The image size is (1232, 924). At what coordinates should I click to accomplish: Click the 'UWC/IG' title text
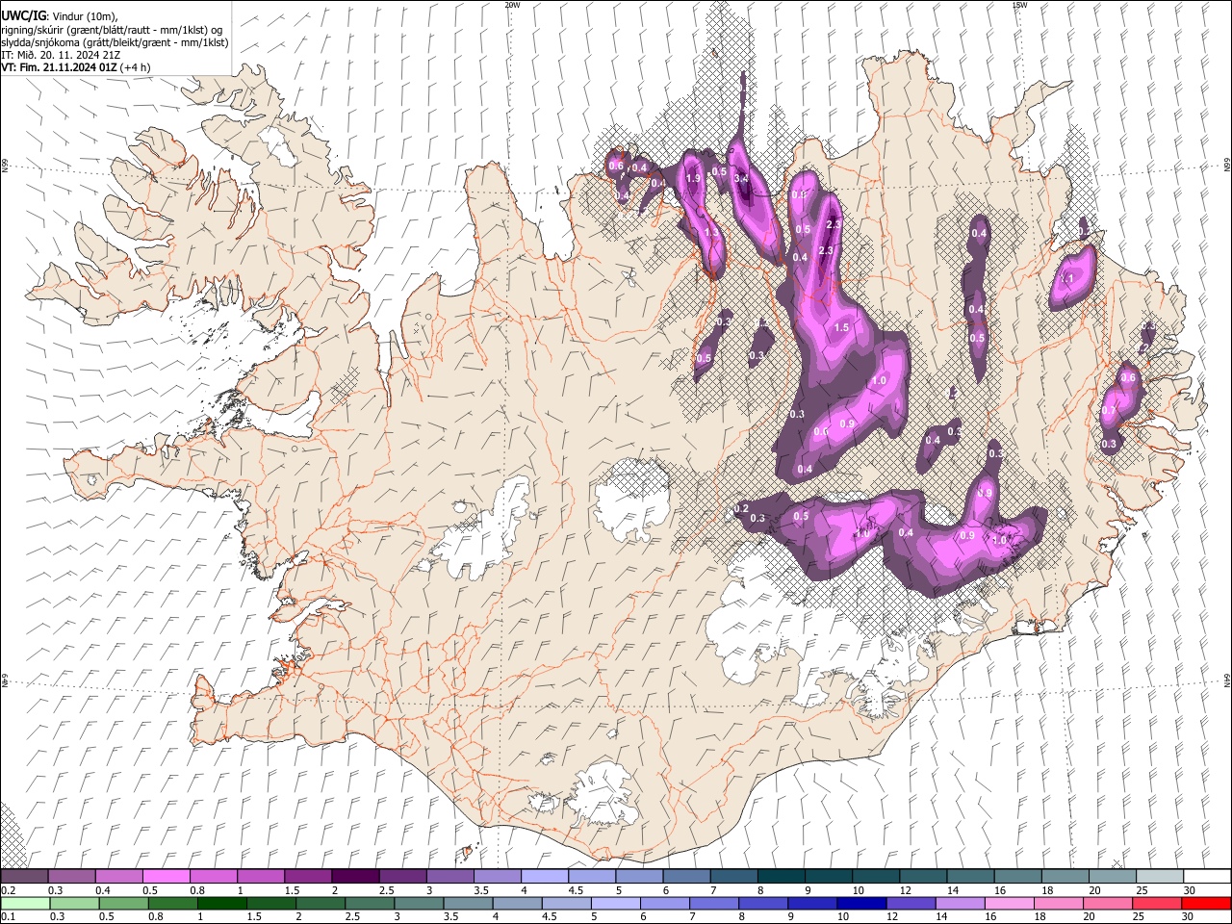coord(23,15)
